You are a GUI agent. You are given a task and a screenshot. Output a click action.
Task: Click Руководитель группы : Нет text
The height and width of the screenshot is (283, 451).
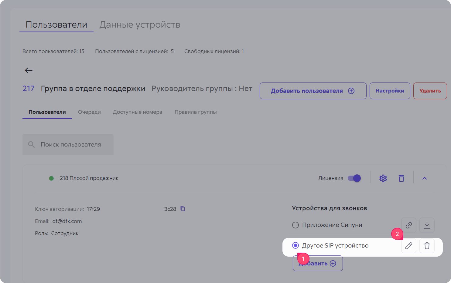tap(202, 89)
